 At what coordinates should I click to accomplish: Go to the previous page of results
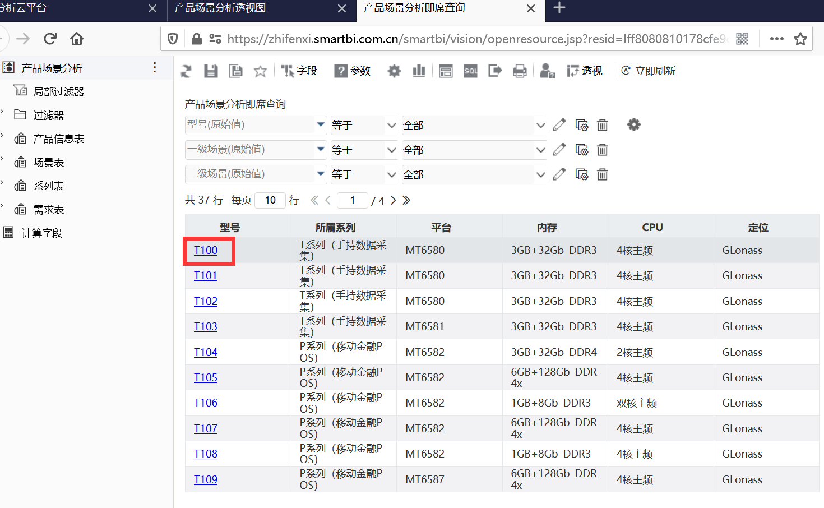tap(328, 200)
